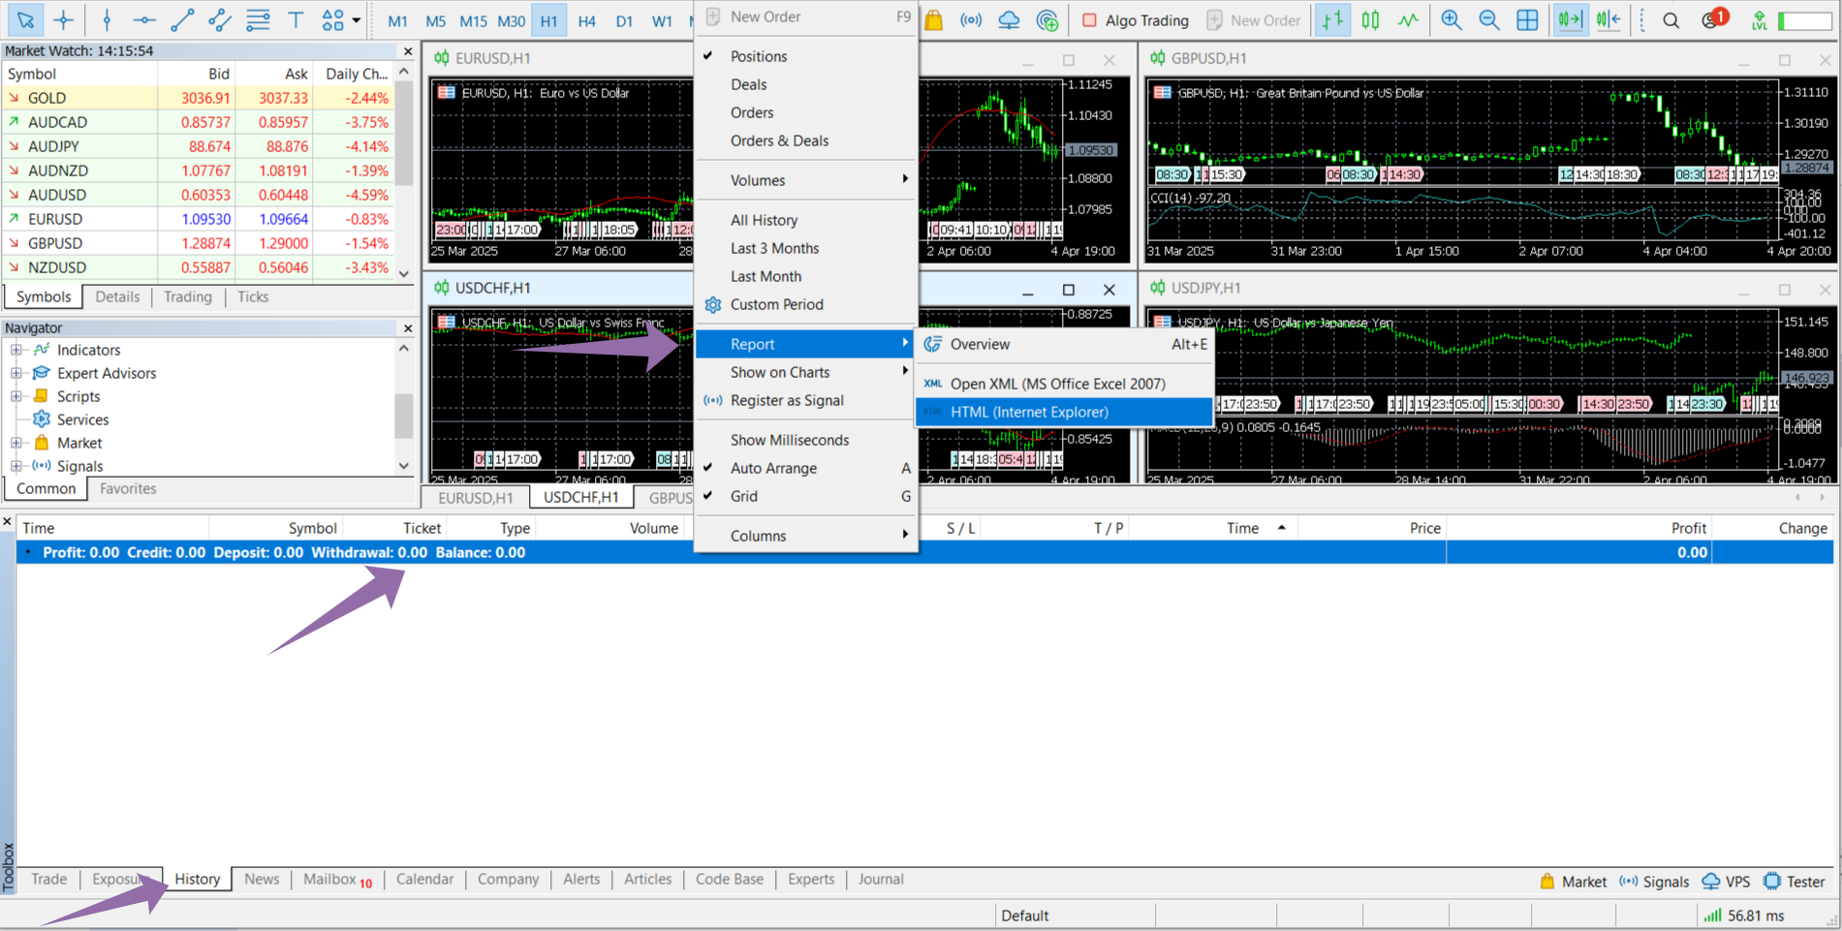The width and height of the screenshot is (1842, 931).
Task: Sort history by Profit column header
Action: [1578, 528]
